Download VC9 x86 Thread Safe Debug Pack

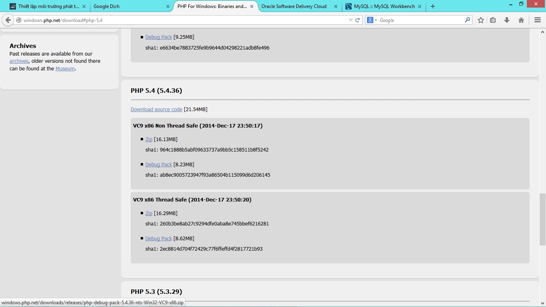point(158,239)
